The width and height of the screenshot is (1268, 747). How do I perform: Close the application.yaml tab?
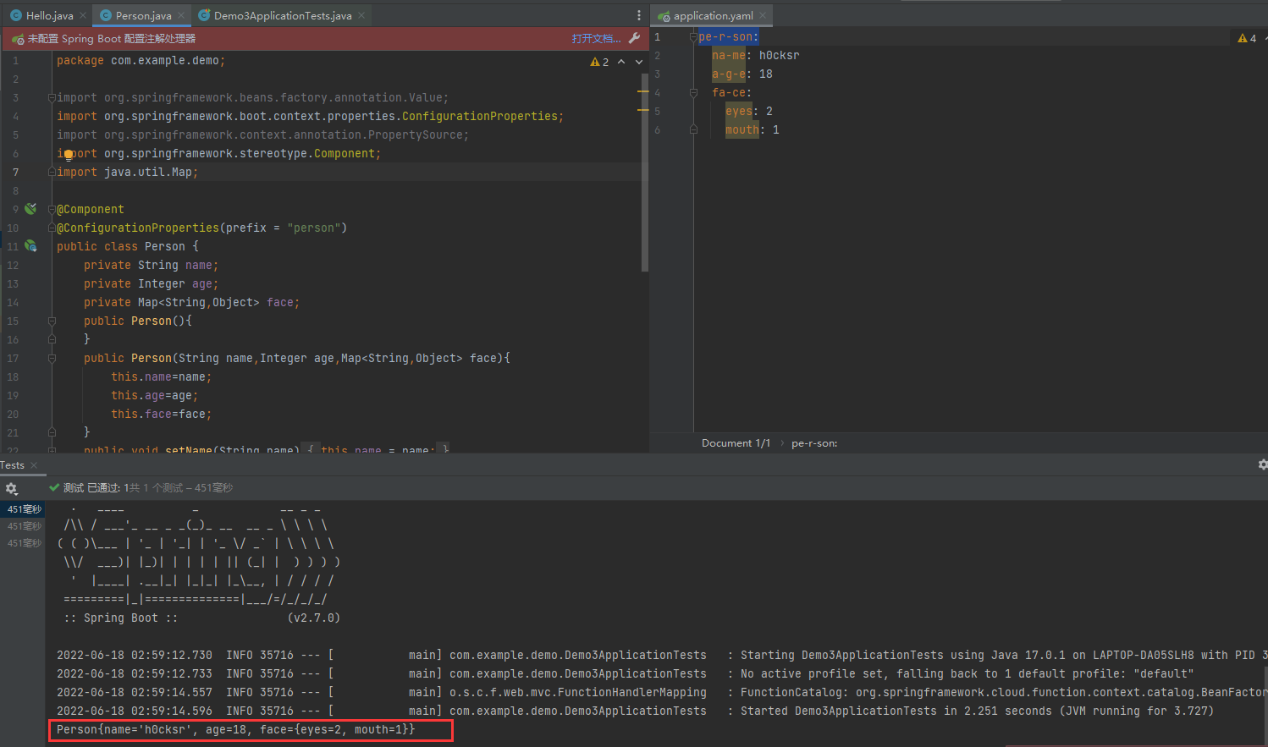(763, 15)
